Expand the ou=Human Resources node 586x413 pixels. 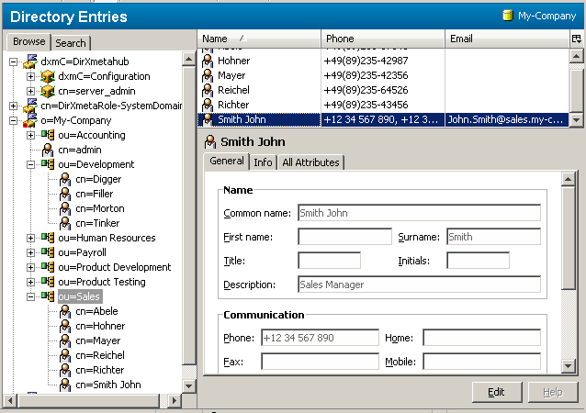30,238
